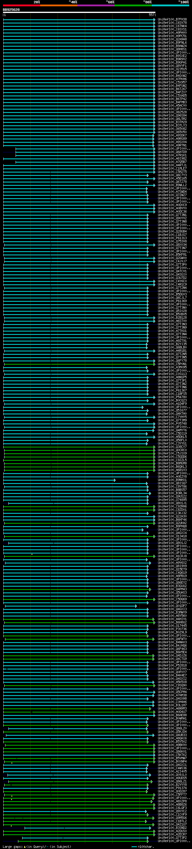Image resolution: width=192 pixels, height=849 pixels.
Task: Click the UniRef100_Q6FY78 label
Action: point(172,361)
